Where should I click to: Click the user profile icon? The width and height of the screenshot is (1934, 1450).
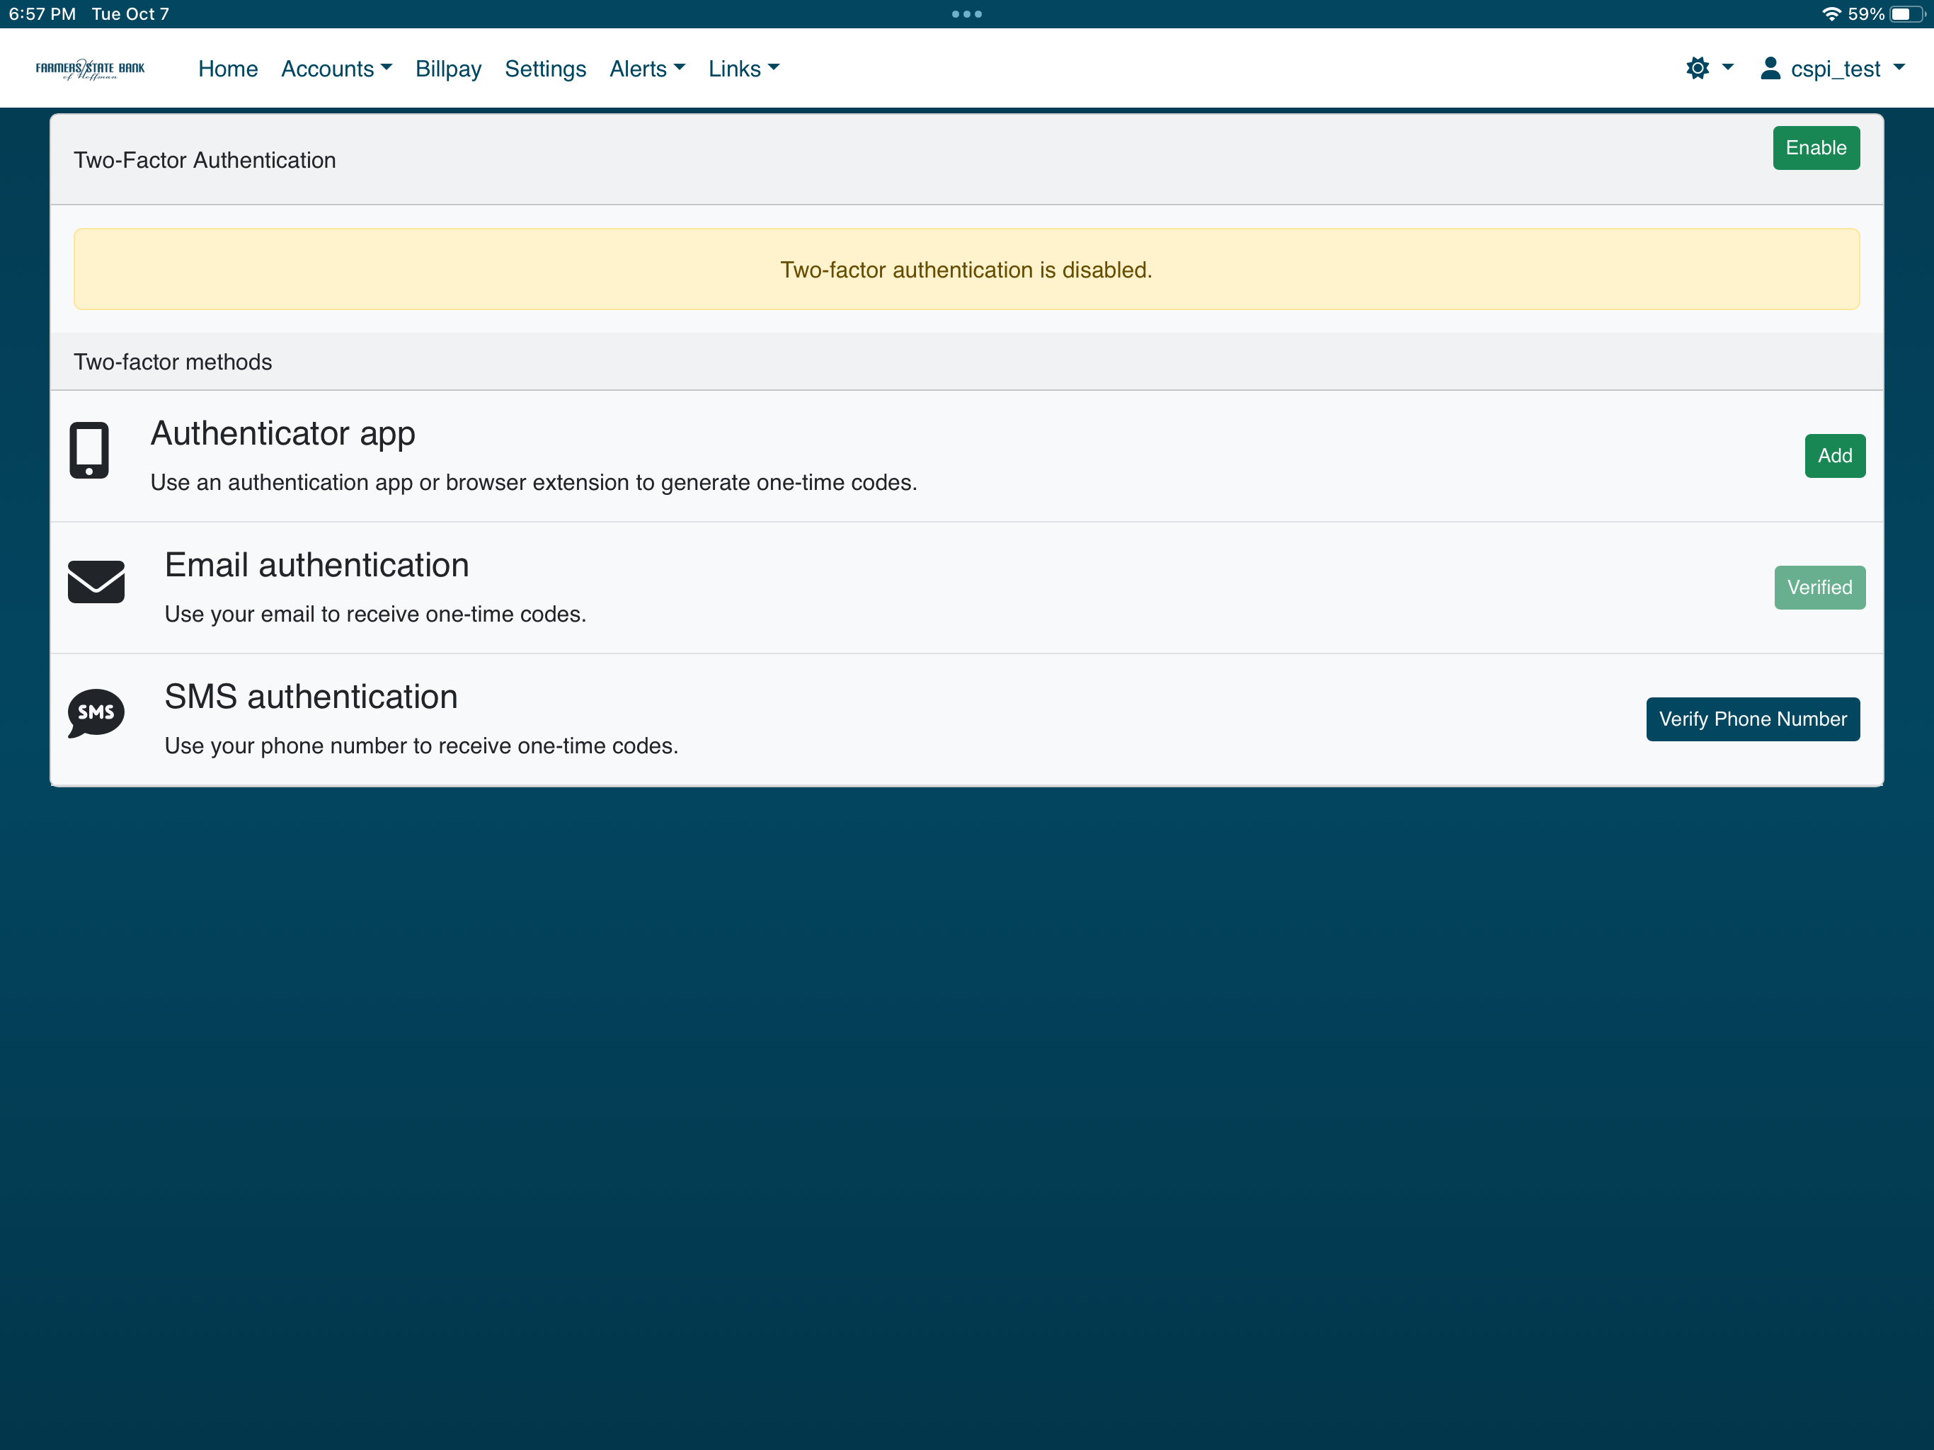coord(1770,68)
